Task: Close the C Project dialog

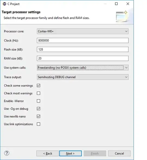Action: (128, 4)
